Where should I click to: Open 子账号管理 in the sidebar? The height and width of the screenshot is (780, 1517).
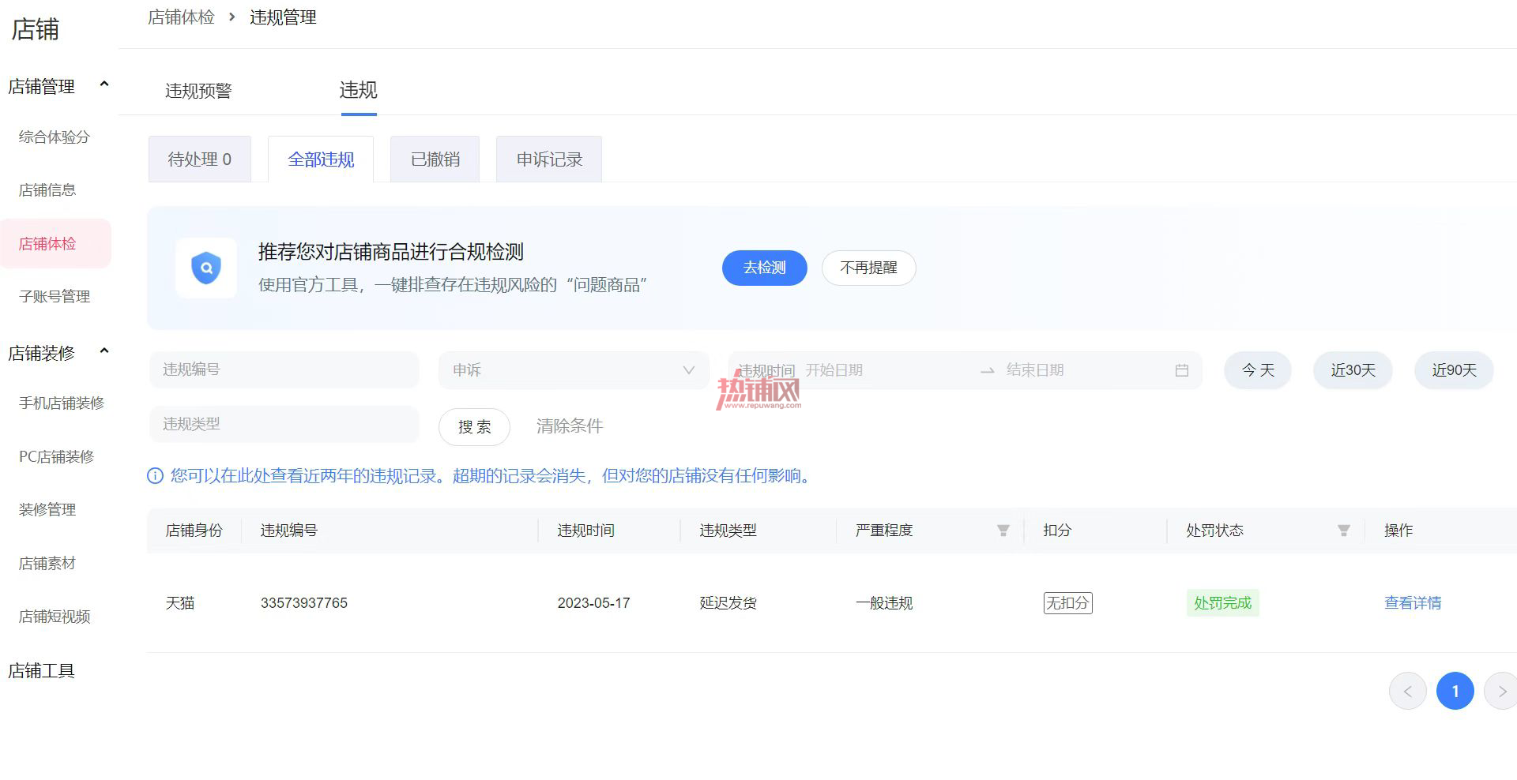coord(55,297)
